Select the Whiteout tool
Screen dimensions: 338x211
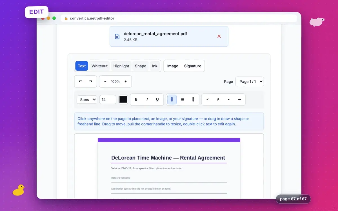coord(99,66)
